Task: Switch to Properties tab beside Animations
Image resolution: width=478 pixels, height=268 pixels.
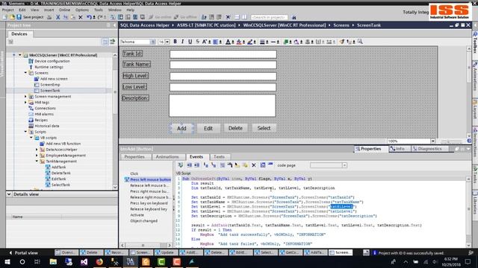Action: pyautogui.click(x=134, y=157)
